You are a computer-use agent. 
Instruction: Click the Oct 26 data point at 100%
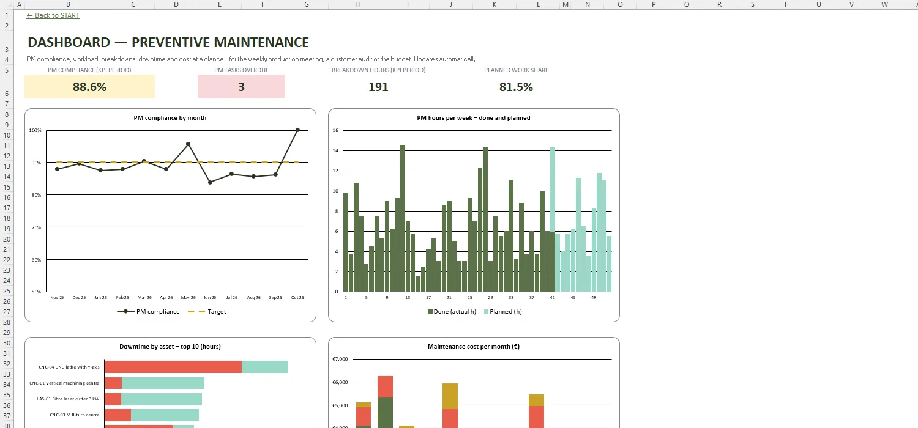tap(297, 130)
